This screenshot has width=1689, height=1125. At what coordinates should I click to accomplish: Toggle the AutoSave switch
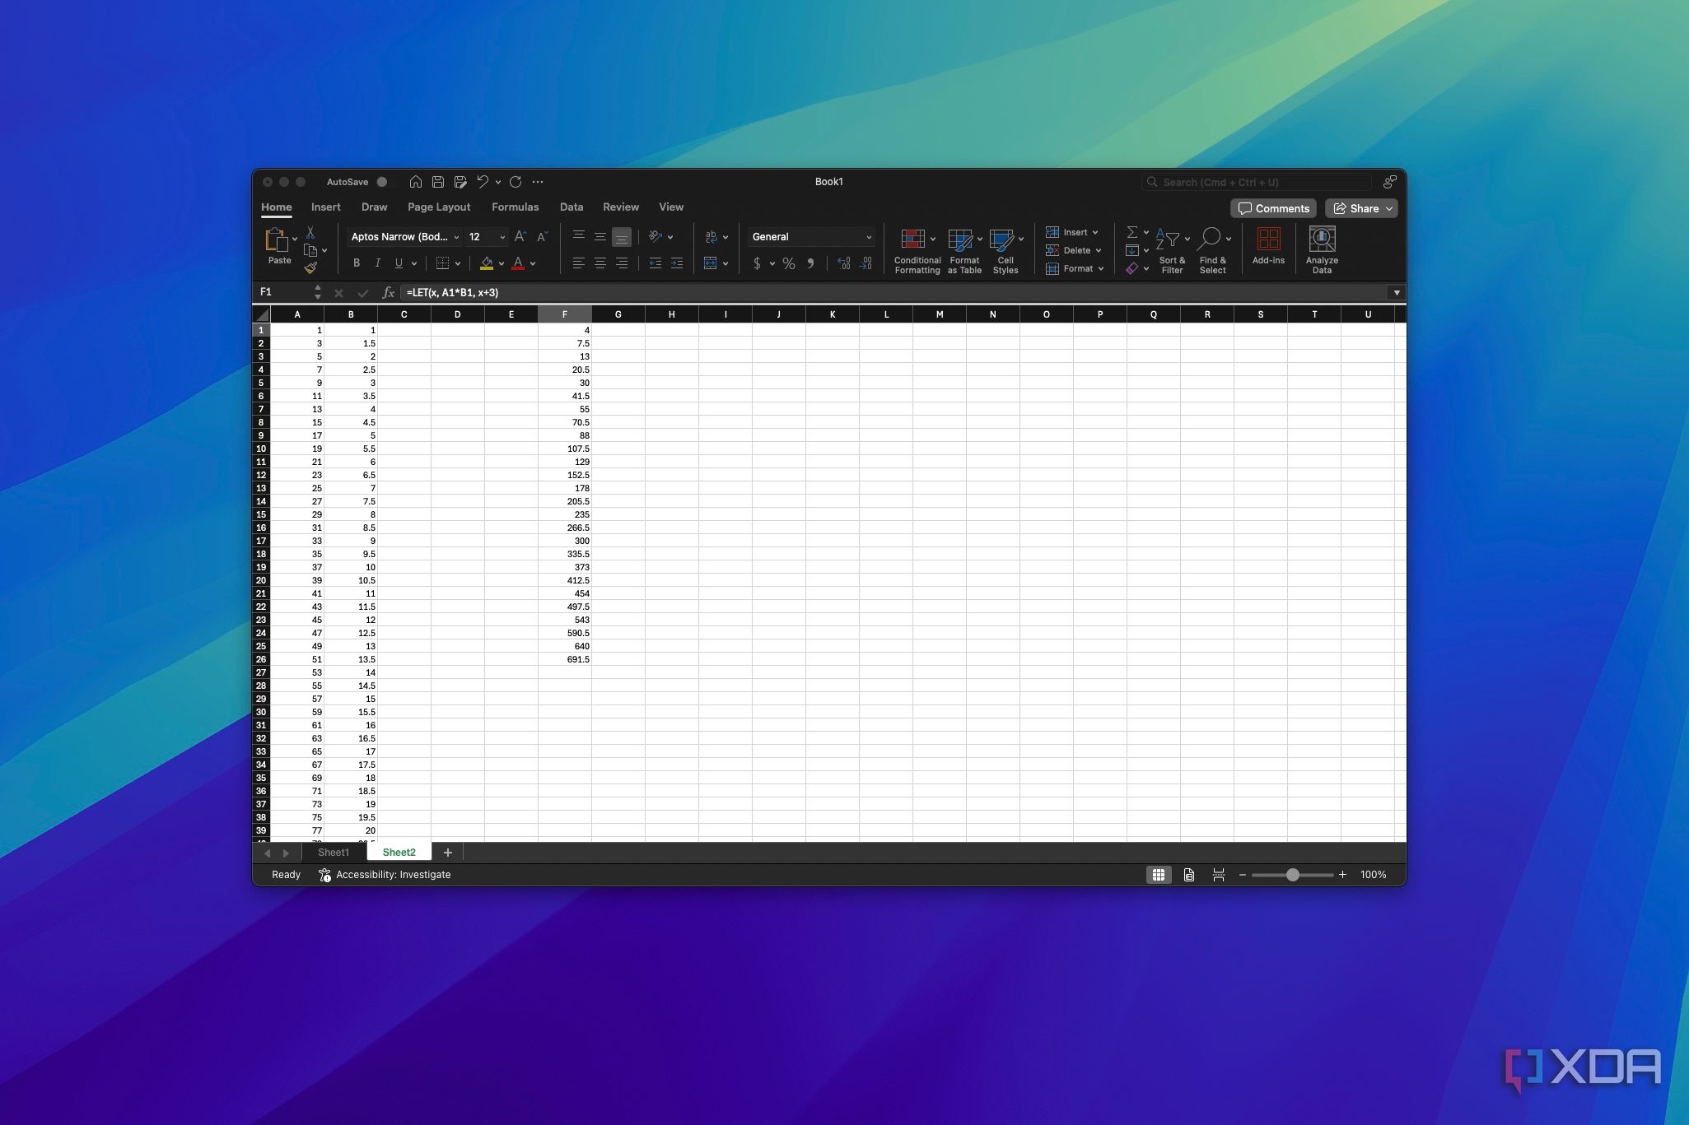click(382, 182)
